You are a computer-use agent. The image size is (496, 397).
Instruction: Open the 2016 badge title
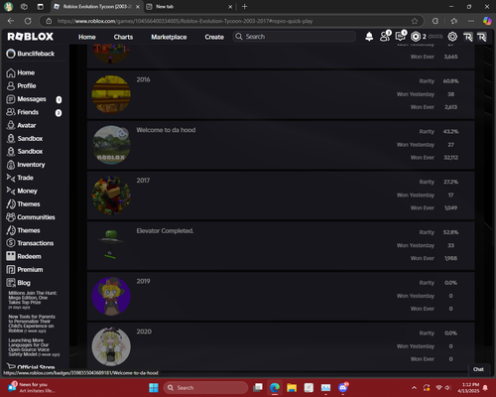pyautogui.click(x=143, y=79)
